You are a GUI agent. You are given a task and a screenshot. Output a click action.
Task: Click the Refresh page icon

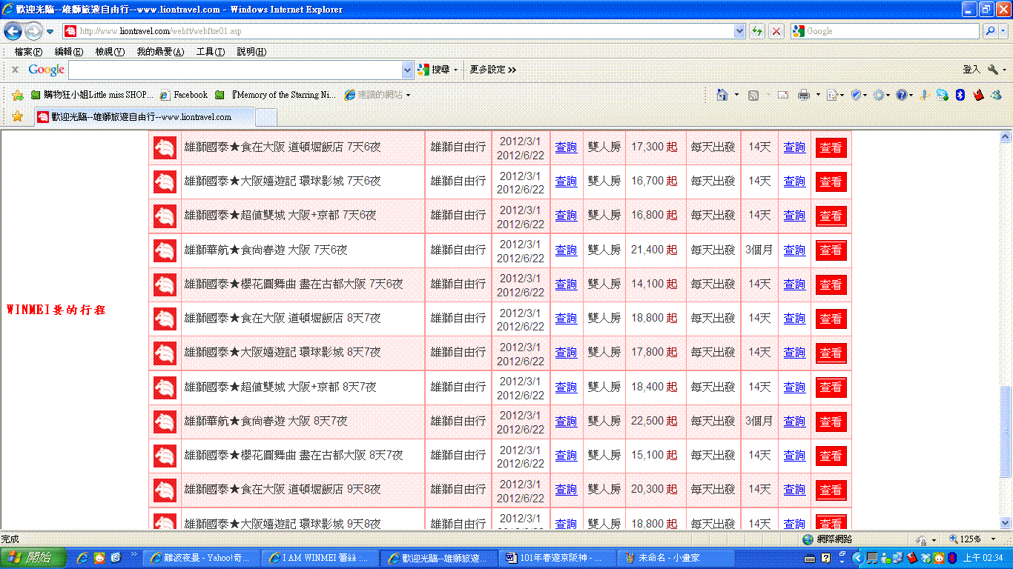coord(757,31)
